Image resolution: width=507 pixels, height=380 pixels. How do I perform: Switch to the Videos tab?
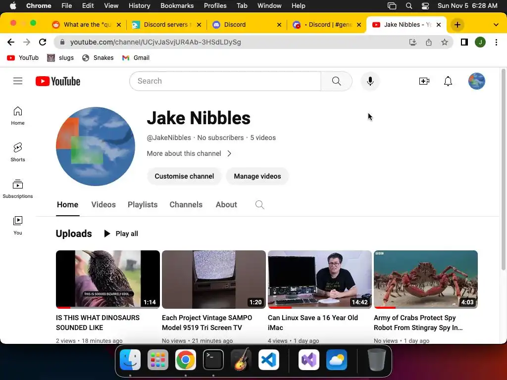[x=103, y=204]
